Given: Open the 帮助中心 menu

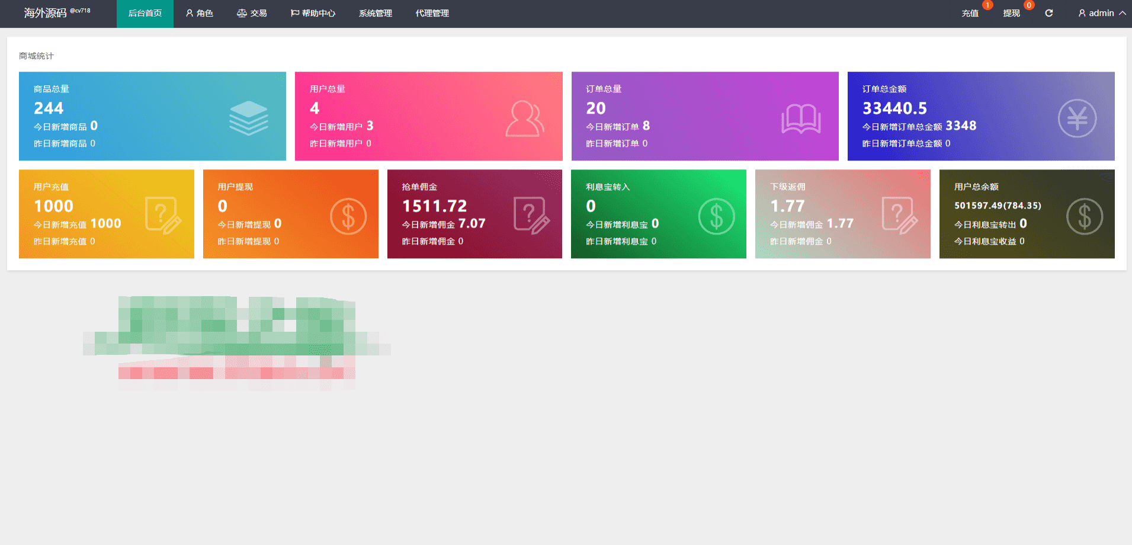Looking at the screenshot, I should (x=313, y=13).
